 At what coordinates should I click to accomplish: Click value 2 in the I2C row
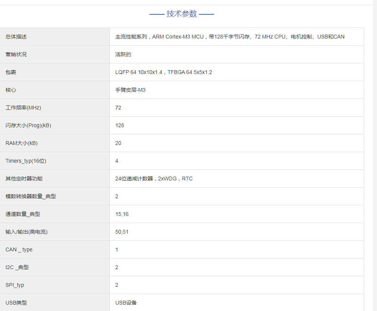click(x=117, y=268)
